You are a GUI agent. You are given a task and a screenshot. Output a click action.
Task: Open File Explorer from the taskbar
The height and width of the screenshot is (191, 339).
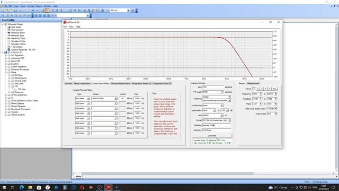point(30,187)
